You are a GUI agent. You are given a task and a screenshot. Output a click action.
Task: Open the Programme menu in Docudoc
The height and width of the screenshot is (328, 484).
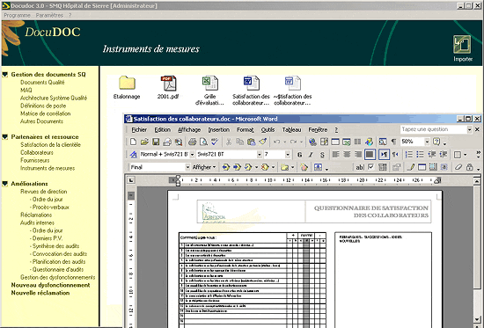(17, 15)
